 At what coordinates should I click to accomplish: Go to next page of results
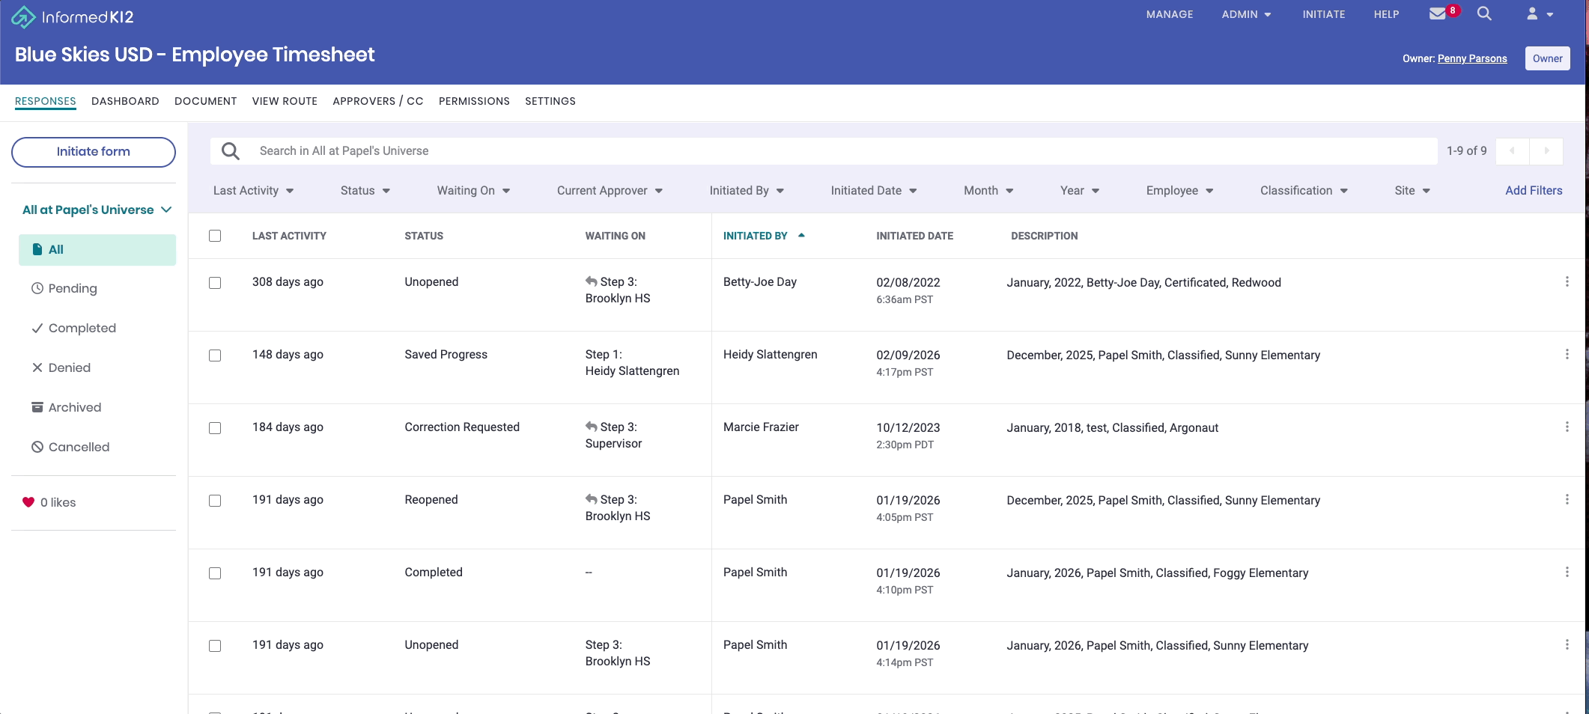click(1546, 151)
